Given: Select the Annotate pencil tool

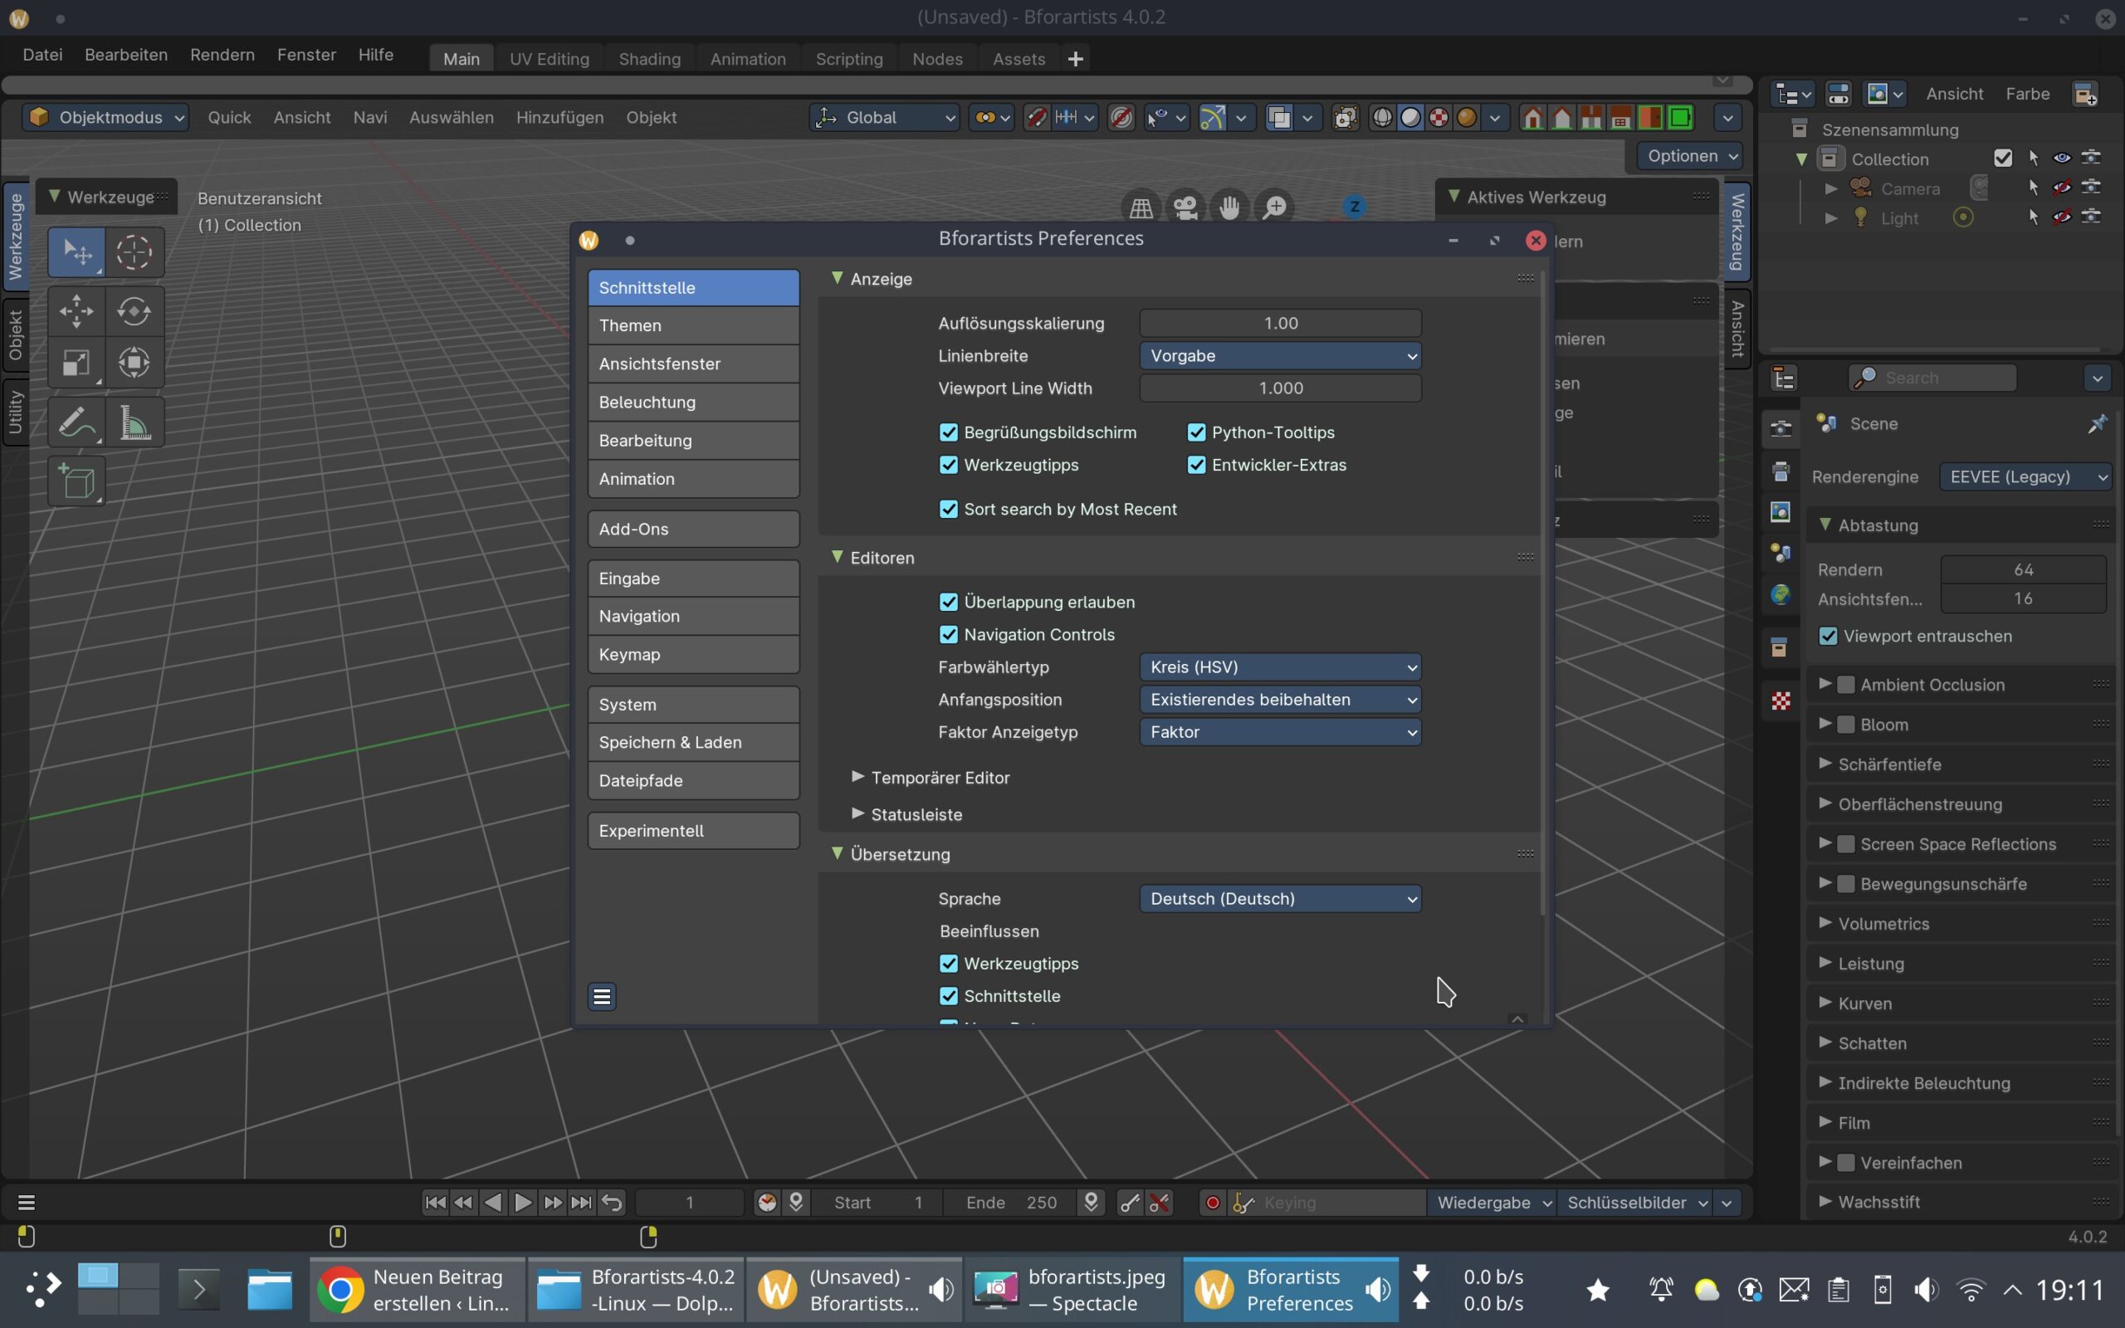Looking at the screenshot, I should (x=76, y=423).
